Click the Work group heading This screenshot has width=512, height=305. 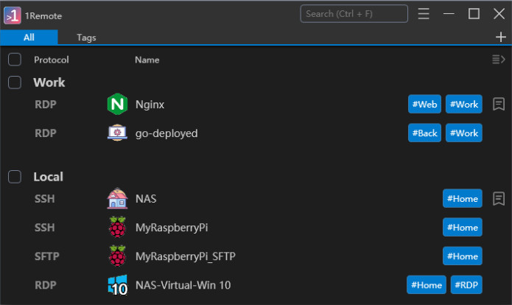coord(49,83)
